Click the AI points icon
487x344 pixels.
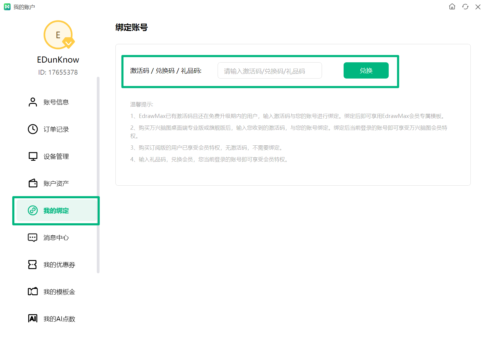33,318
